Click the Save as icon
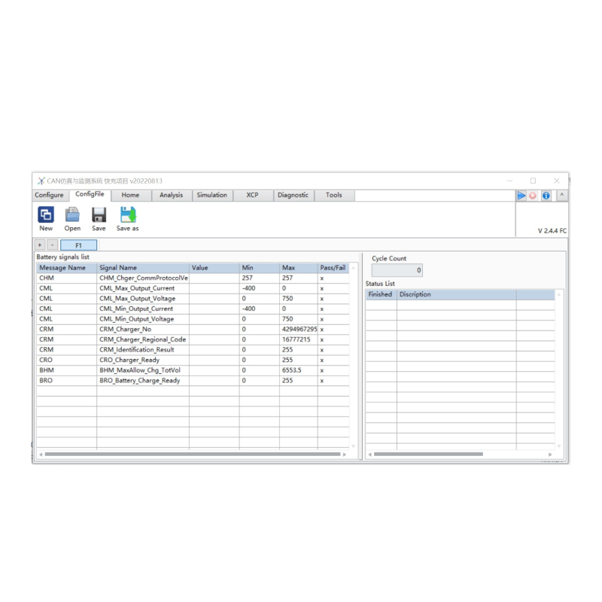Image resolution: width=602 pixels, height=602 pixels. tap(127, 215)
